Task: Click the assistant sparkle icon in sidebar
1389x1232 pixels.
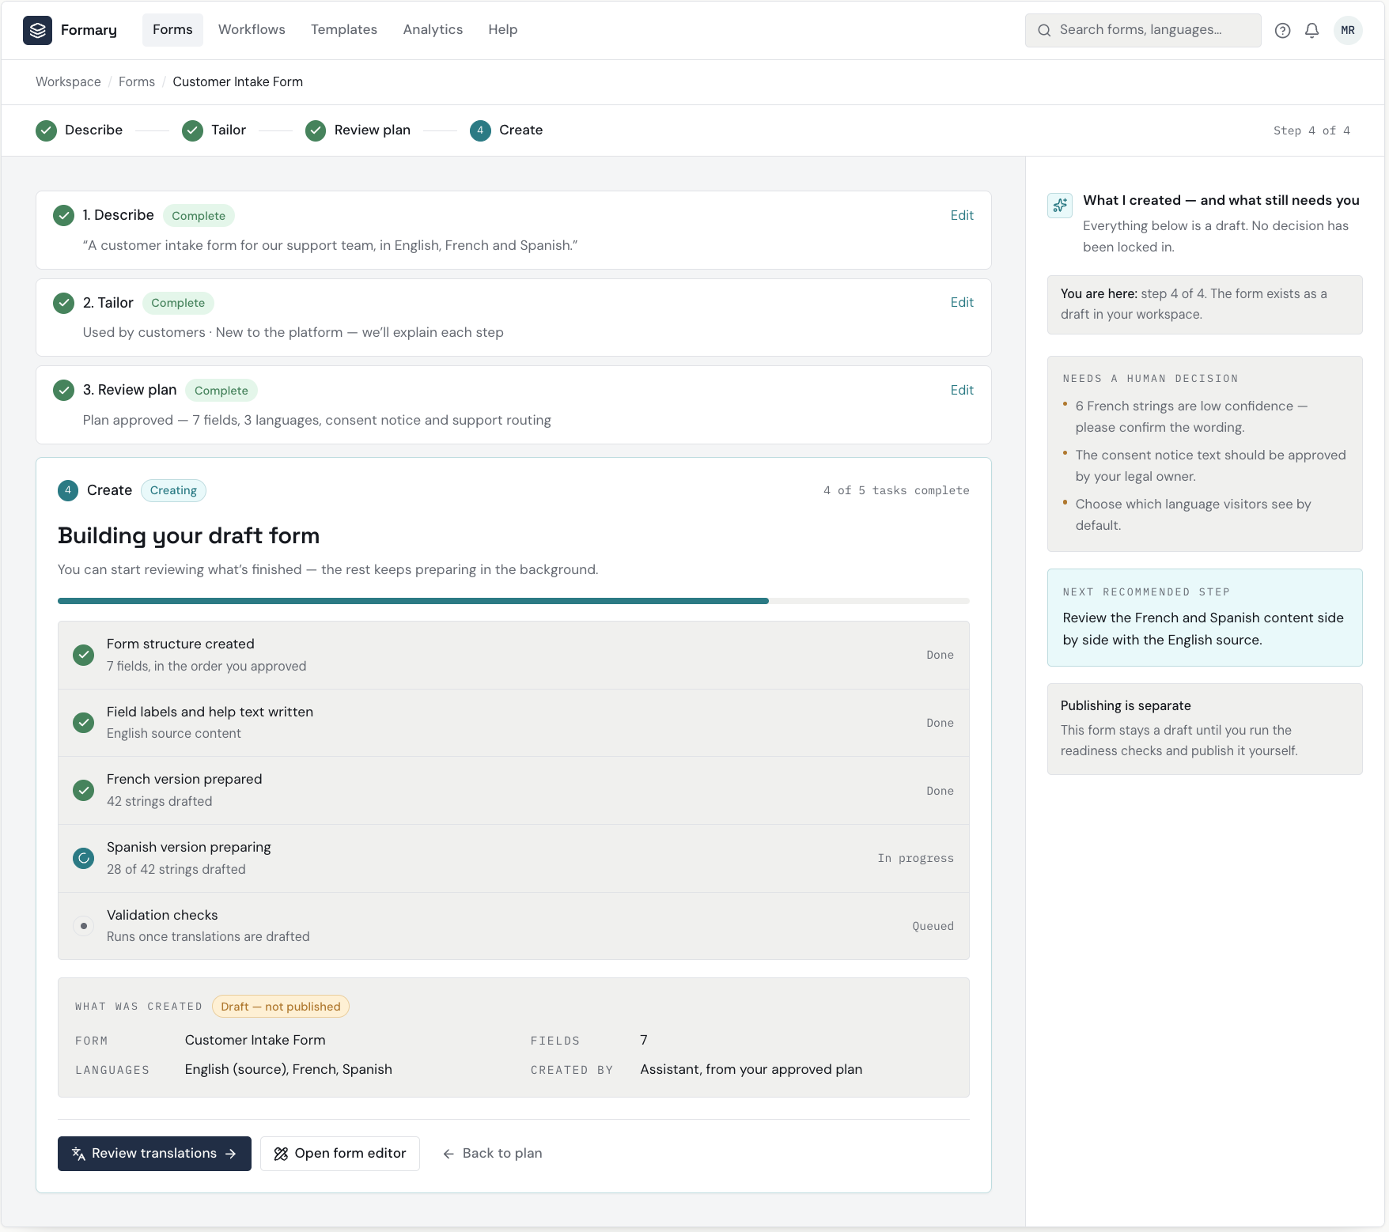Action: tap(1060, 206)
